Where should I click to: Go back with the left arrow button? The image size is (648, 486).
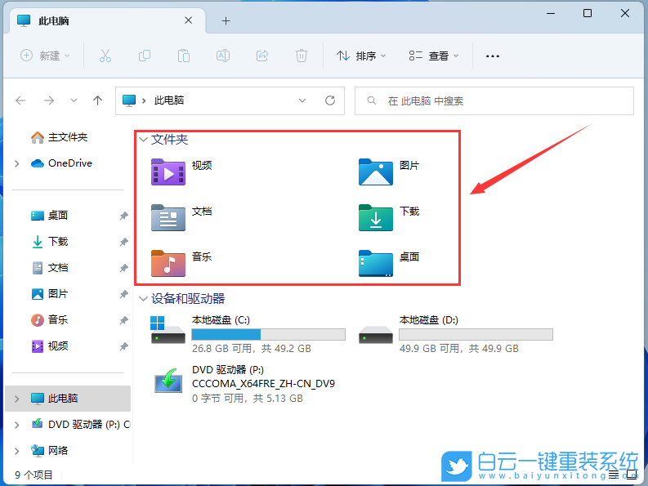point(20,100)
